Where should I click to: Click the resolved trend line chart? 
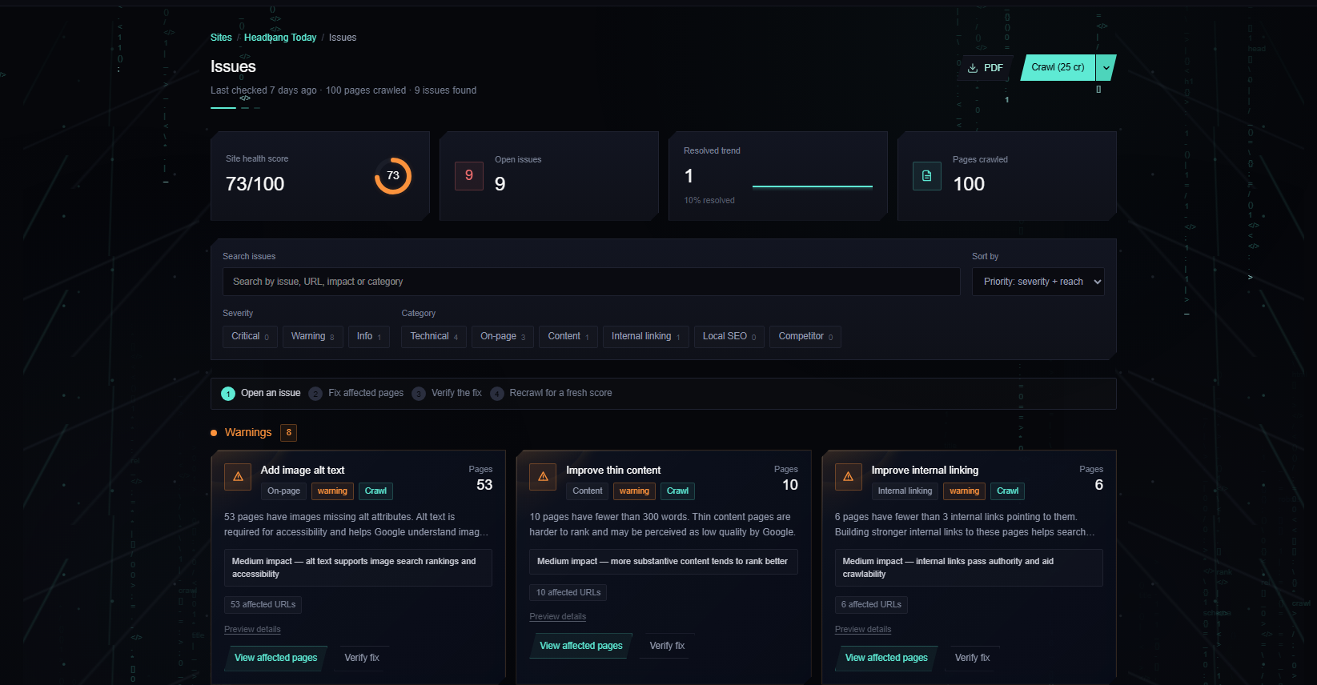813,186
